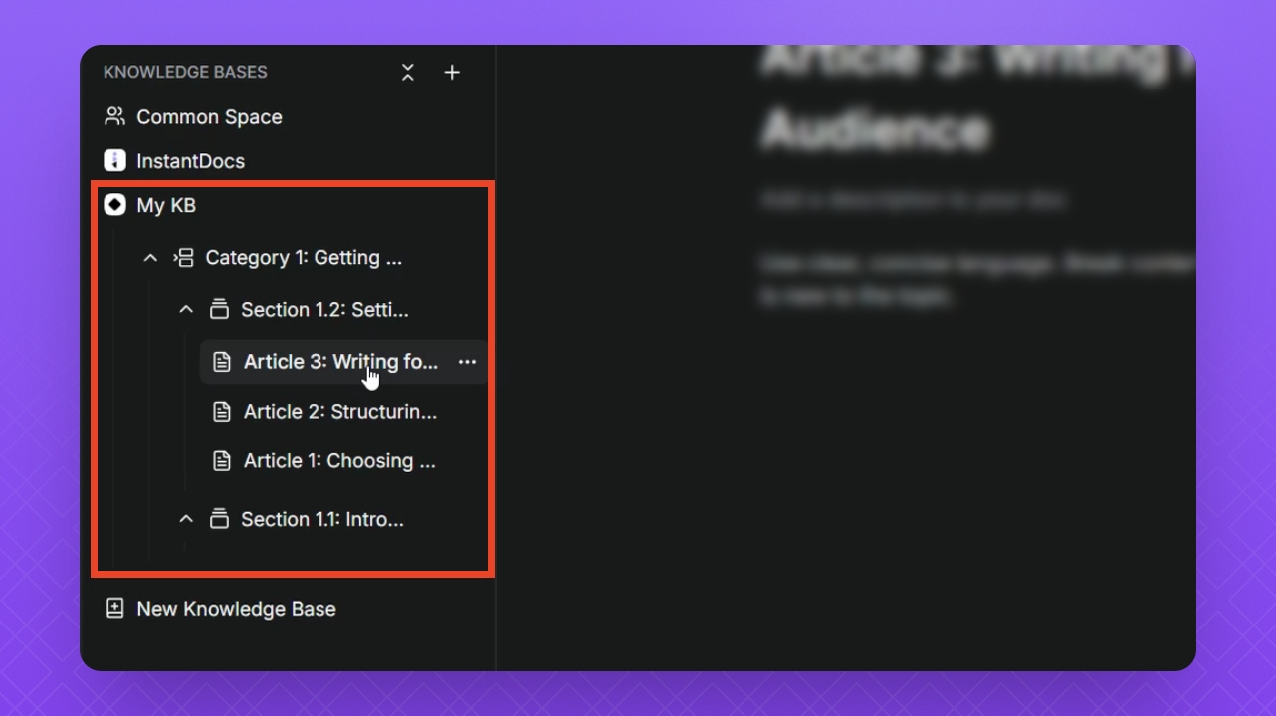Open Article 3 more options menu
Viewport: 1276px width, 716px height.
(x=467, y=362)
